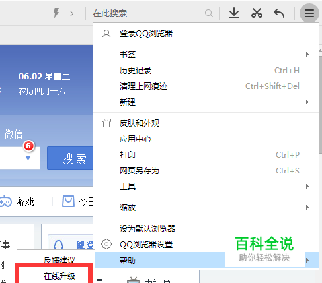Screen dimensions: 322x283
Task: Open the 缩放 zoom submenu
Action: click(206, 208)
